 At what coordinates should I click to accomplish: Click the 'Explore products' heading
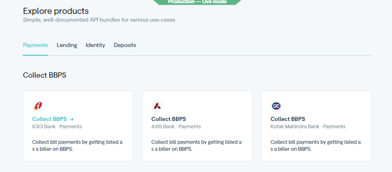point(56,11)
